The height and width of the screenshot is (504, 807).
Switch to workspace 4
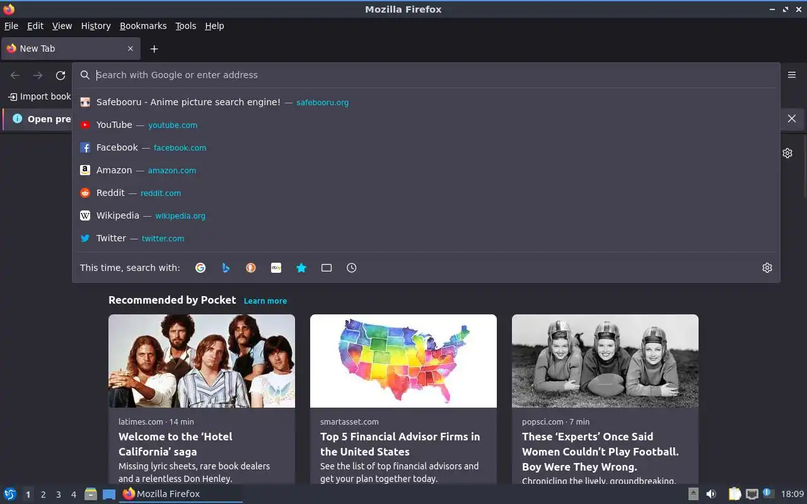point(74,495)
